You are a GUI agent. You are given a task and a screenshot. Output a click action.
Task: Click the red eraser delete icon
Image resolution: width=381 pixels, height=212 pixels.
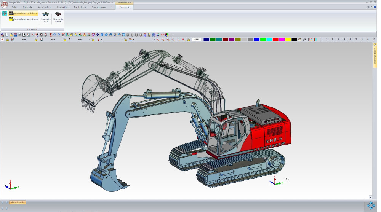point(50,35)
